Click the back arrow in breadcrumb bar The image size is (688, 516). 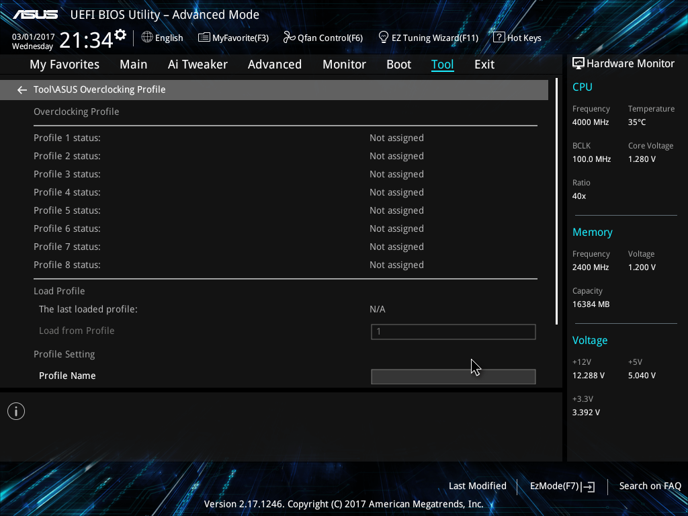tap(22, 90)
